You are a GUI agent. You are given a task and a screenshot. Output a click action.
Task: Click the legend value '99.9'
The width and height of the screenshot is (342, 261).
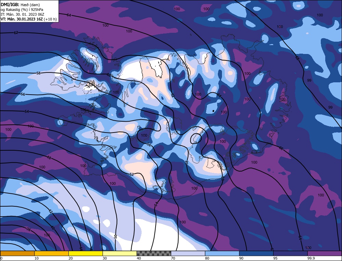(x=311, y=258)
